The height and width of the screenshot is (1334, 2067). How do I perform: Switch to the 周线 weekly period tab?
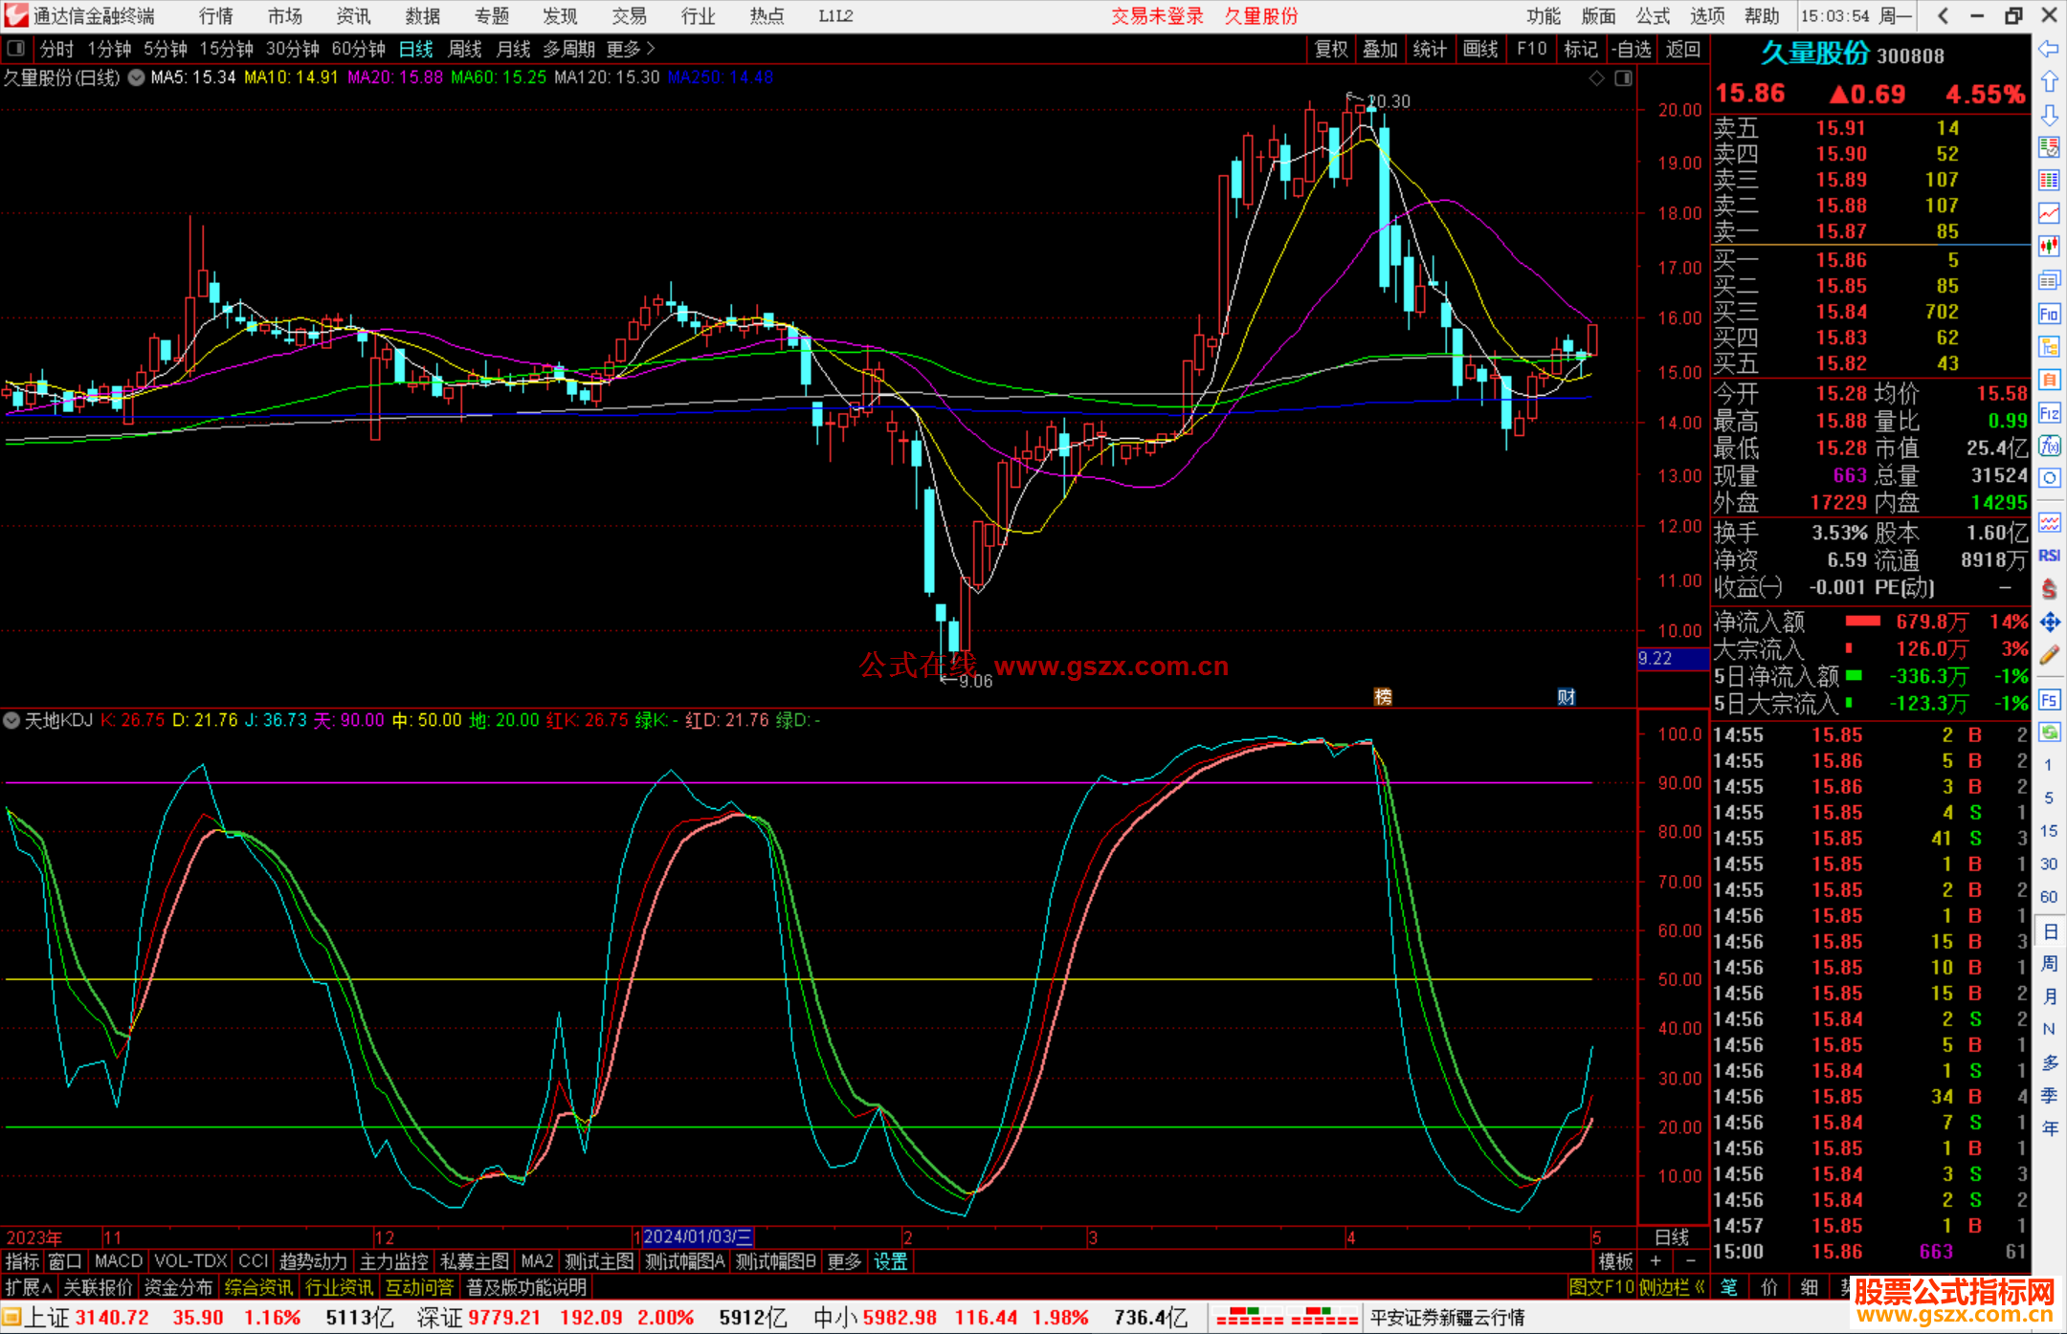click(x=465, y=49)
